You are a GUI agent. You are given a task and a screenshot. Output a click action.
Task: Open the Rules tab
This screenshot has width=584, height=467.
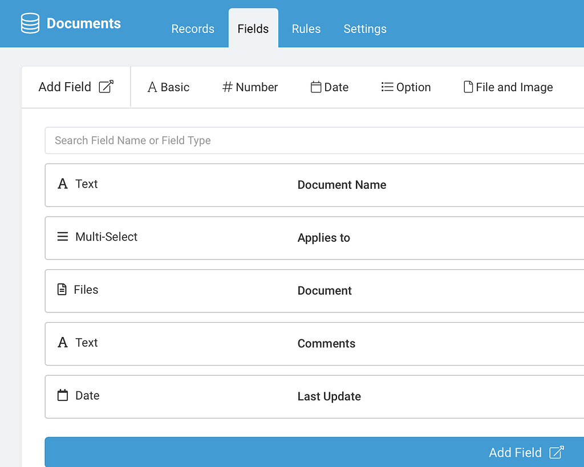pos(306,29)
